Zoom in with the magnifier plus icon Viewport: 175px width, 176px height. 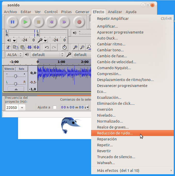tap(75, 47)
